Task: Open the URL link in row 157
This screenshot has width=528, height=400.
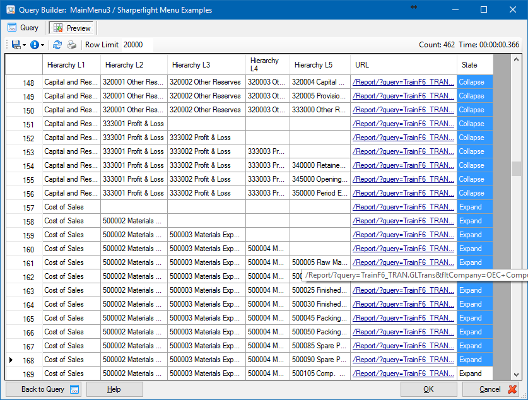Action: tap(403, 207)
